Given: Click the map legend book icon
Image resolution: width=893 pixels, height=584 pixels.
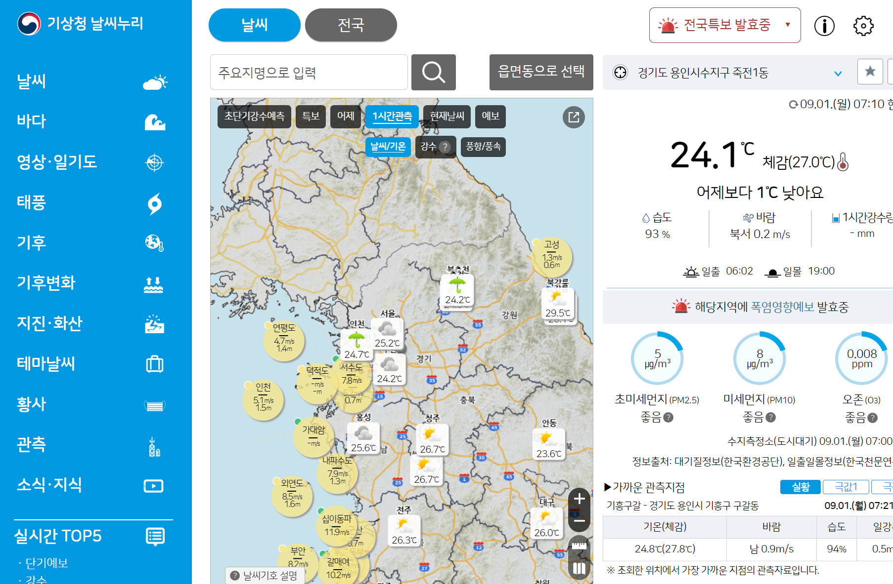Looking at the screenshot, I should point(580,569).
